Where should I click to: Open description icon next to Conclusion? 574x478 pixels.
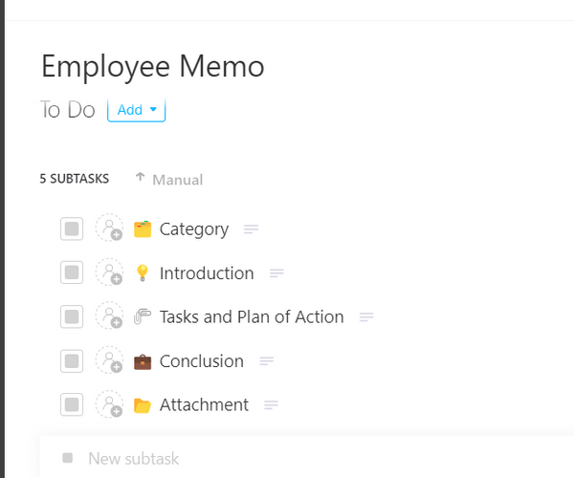(267, 361)
